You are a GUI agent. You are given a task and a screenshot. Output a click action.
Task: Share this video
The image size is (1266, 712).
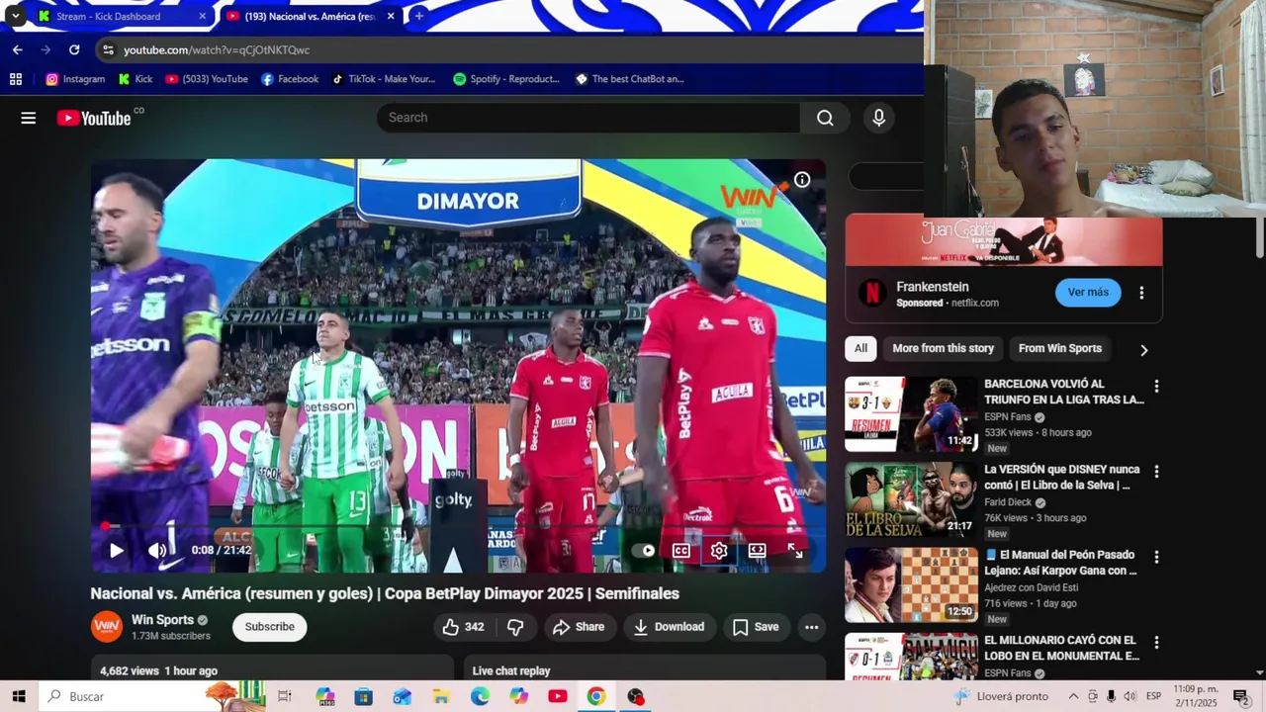[579, 627]
